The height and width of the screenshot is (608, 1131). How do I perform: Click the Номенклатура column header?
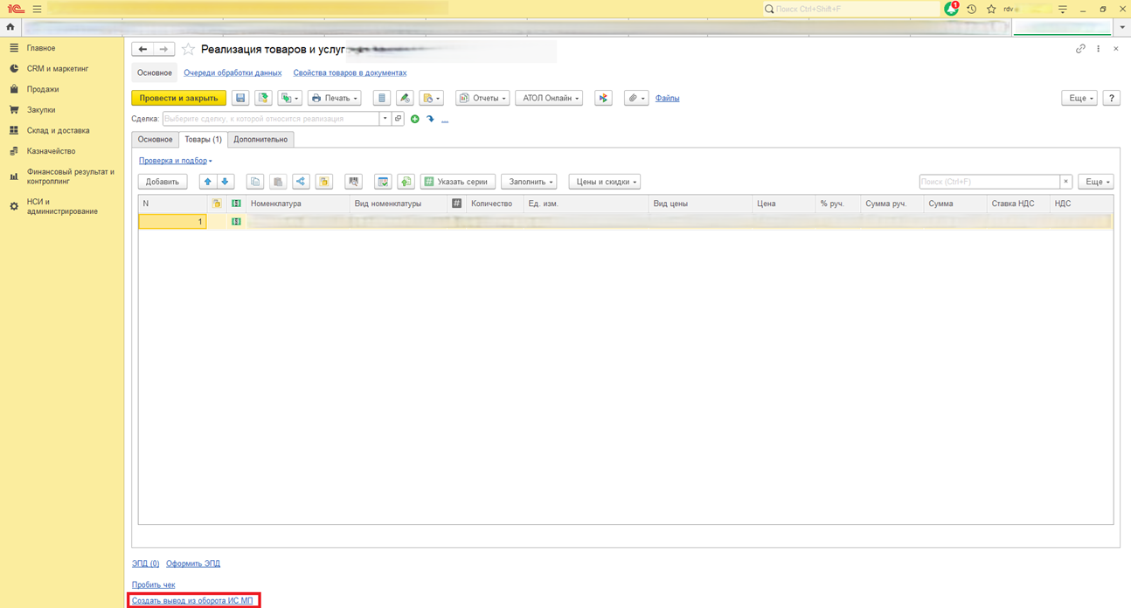[297, 204]
